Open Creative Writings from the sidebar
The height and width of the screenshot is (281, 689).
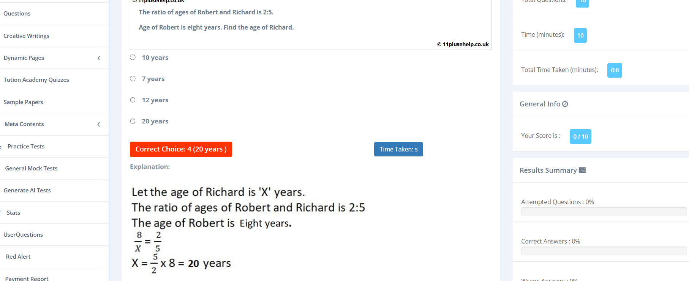26,36
